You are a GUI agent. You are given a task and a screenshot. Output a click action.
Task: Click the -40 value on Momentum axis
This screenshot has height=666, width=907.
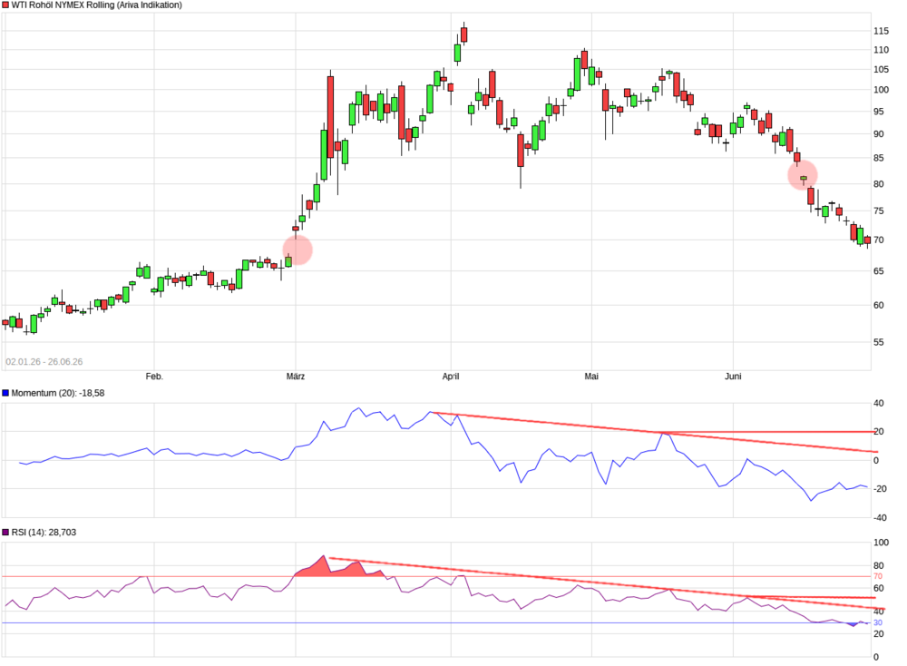pos(880,518)
